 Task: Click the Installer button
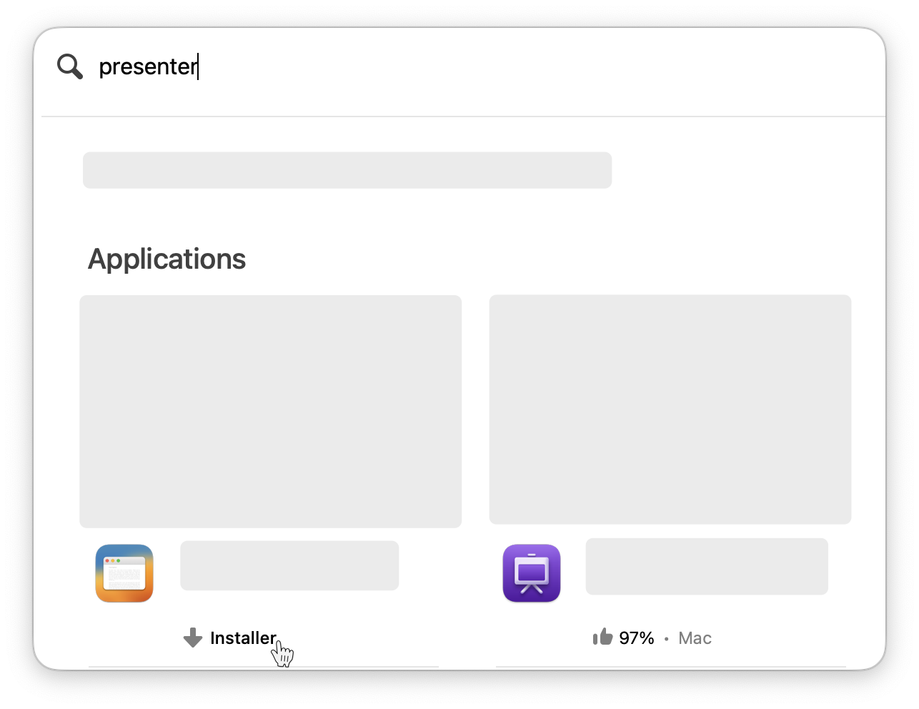[242, 638]
